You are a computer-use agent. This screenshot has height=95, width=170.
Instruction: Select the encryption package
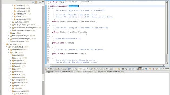19,61
